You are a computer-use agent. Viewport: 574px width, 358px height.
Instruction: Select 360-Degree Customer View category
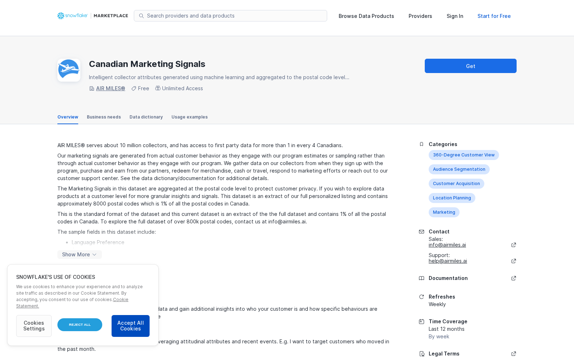[464, 155]
